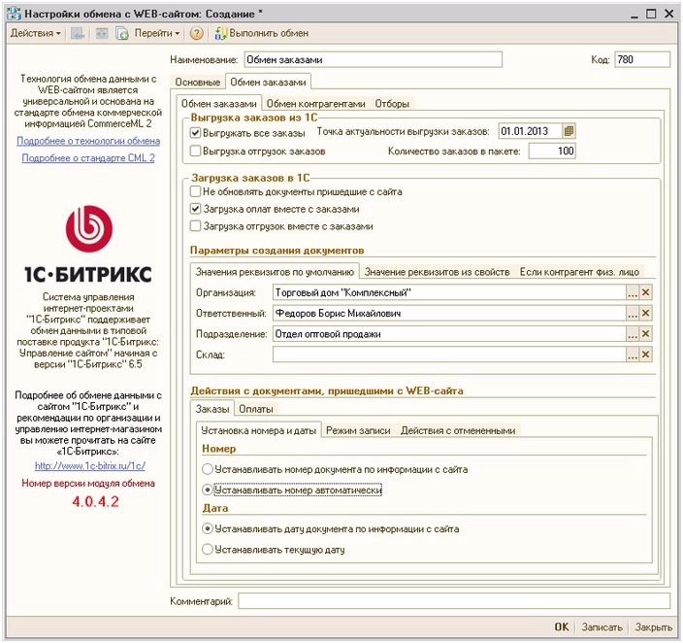
Task: Click into the Комментарий text field
Action: tap(453, 601)
